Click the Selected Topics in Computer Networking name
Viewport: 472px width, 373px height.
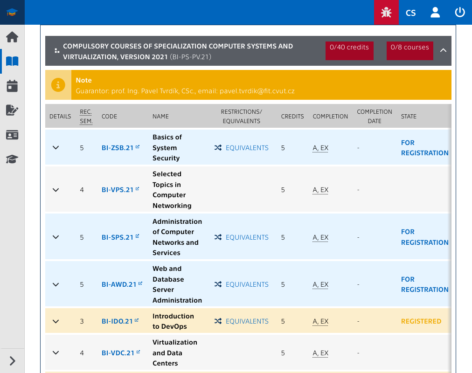point(172,190)
